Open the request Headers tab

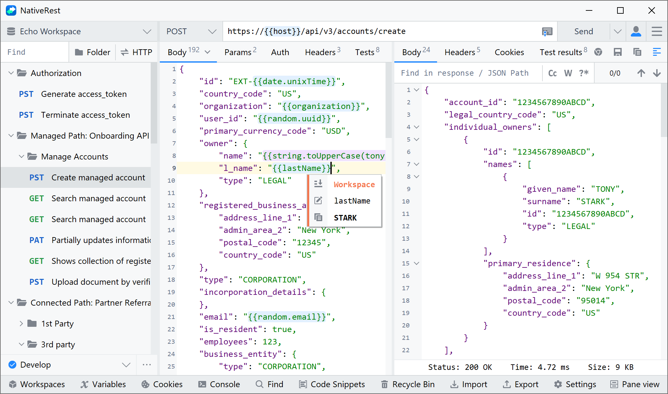(320, 52)
